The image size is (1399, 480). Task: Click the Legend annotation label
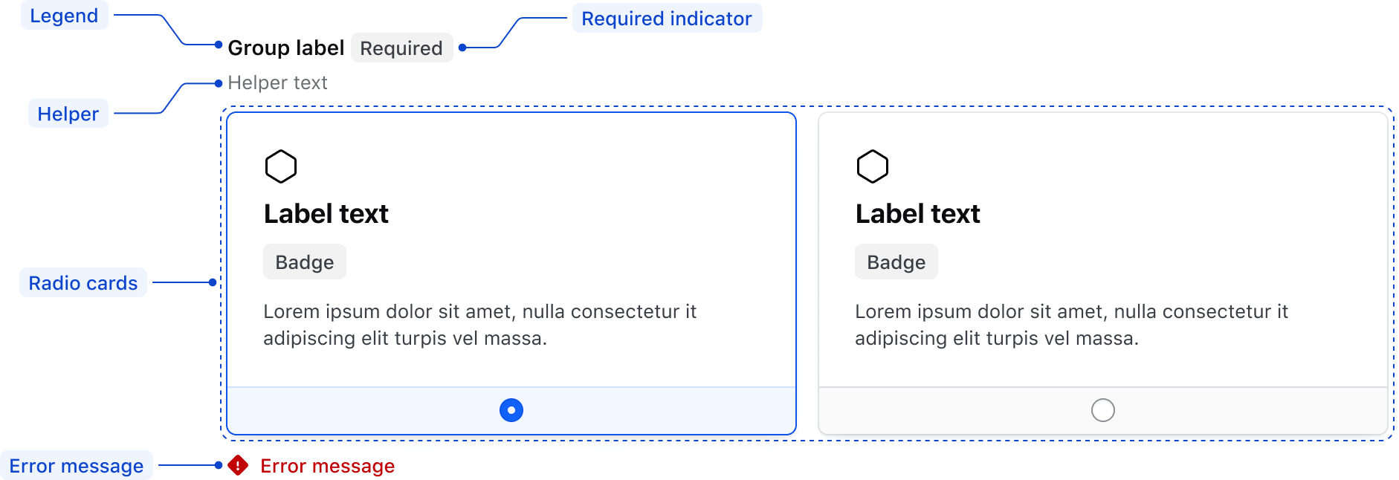[x=64, y=16]
